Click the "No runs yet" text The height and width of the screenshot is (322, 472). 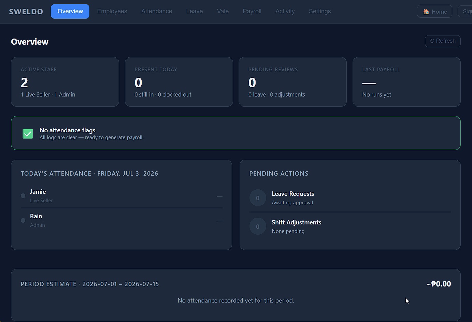[x=377, y=94]
